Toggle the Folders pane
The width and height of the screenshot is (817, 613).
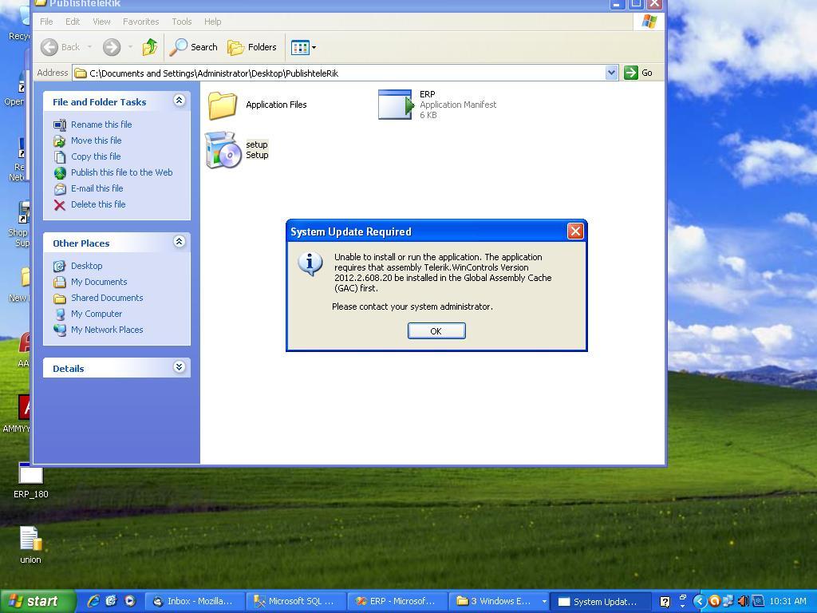click(252, 47)
